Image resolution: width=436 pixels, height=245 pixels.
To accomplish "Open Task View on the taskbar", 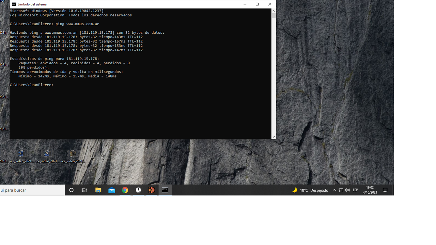I will (x=84, y=190).
